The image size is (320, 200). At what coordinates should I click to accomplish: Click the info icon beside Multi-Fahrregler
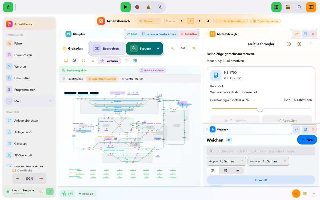[289, 44]
